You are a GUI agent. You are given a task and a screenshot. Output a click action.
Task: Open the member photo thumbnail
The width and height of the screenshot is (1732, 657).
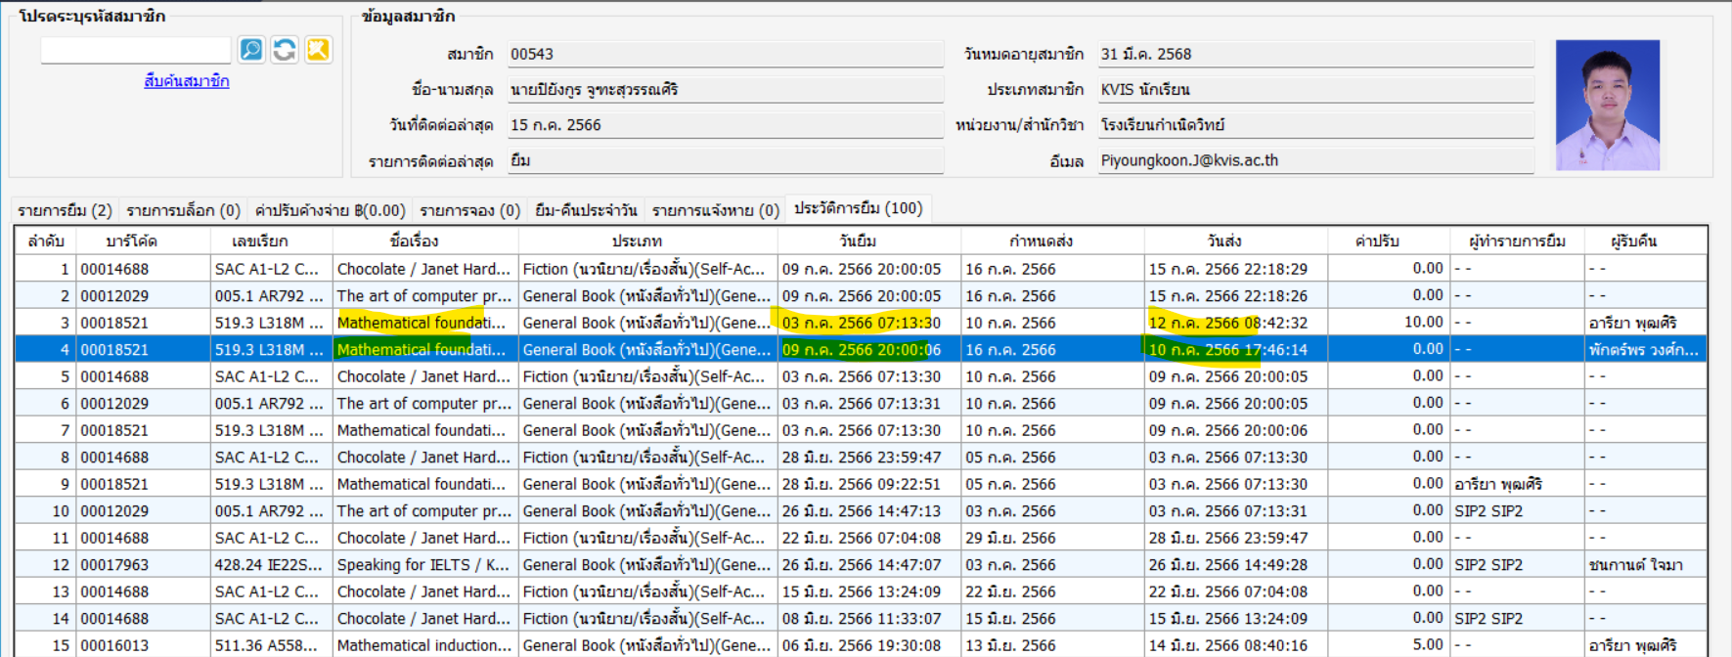[x=1607, y=105]
